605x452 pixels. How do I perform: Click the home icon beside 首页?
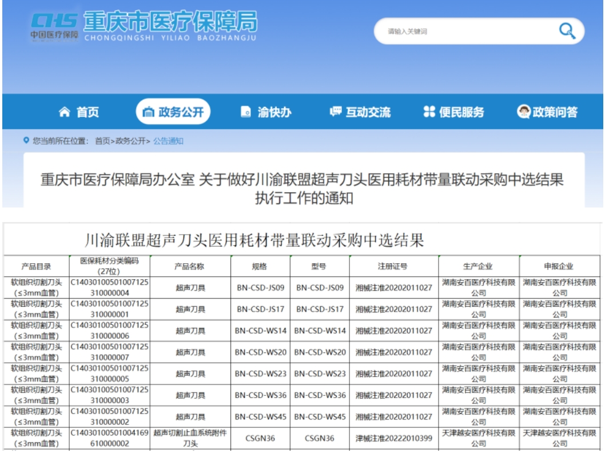pyautogui.click(x=65, y=112)
